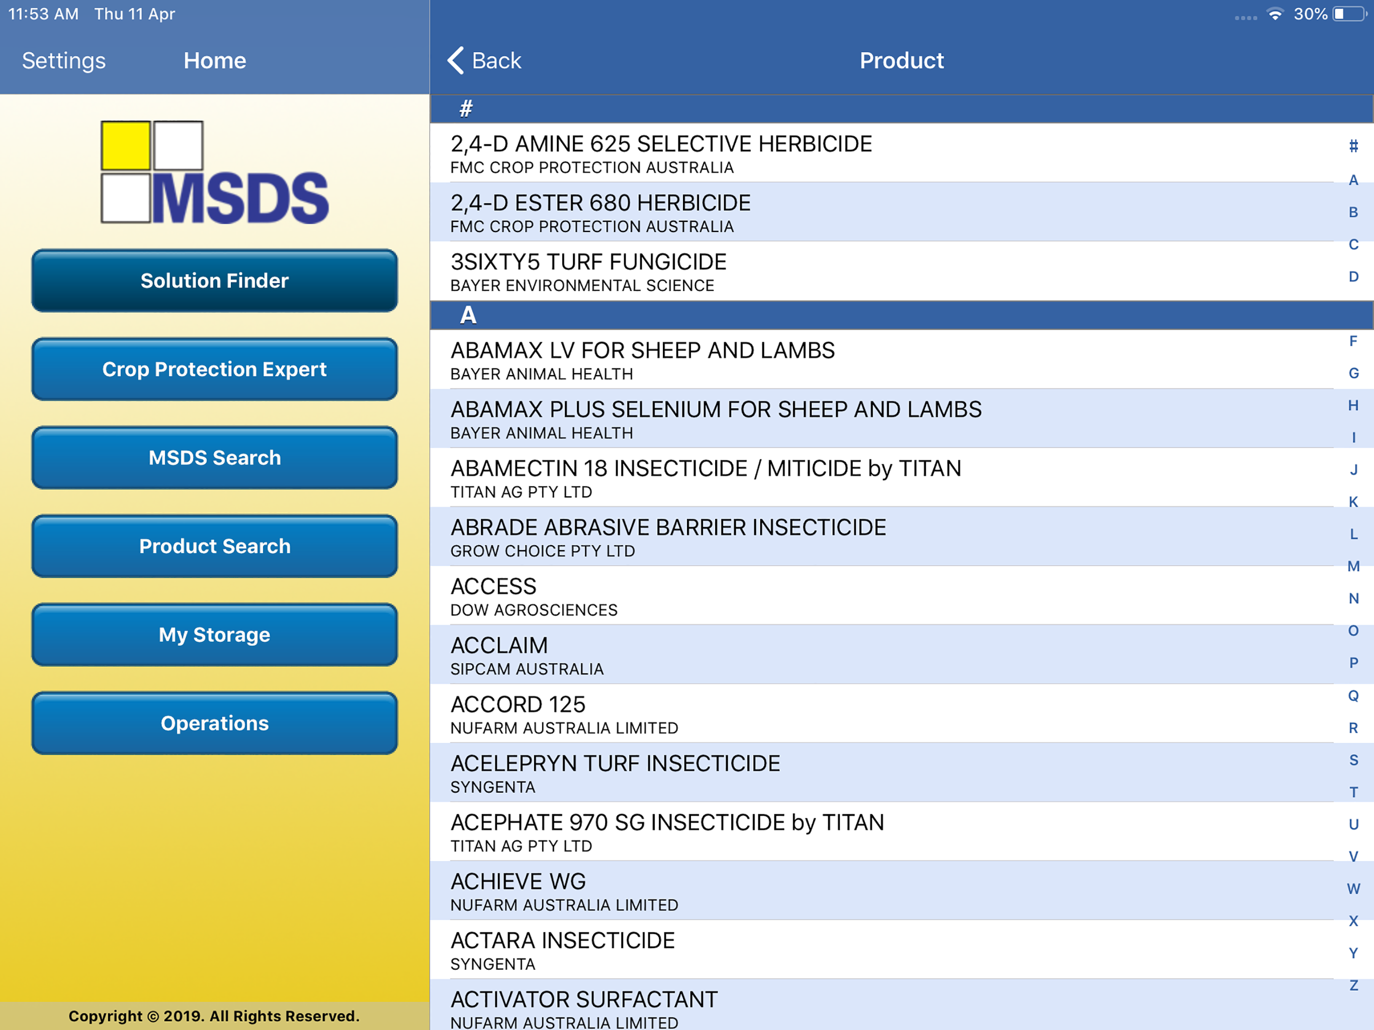The image size is (1374, 1030).
Task: Open Solution Finder
Action: coord(214,281)
